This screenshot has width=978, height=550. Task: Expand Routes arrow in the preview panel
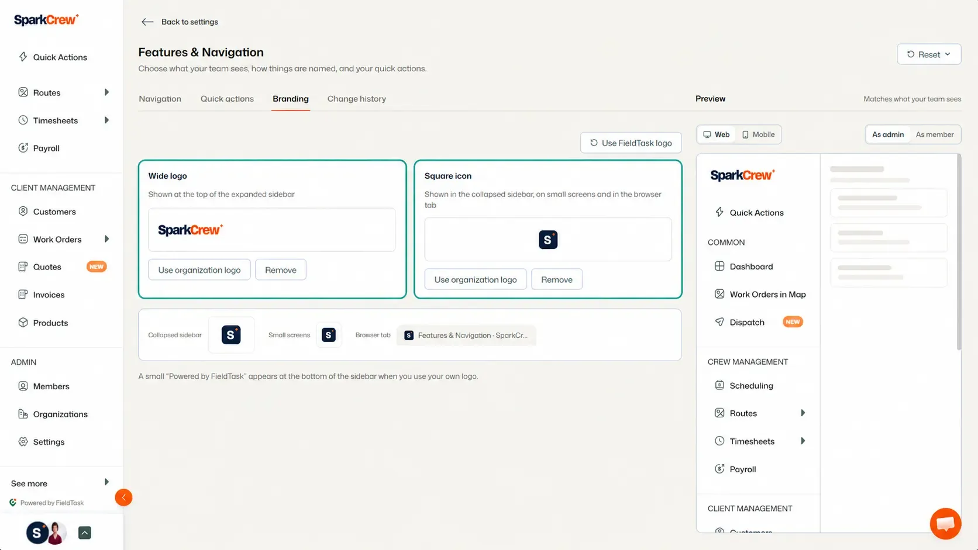803,413
